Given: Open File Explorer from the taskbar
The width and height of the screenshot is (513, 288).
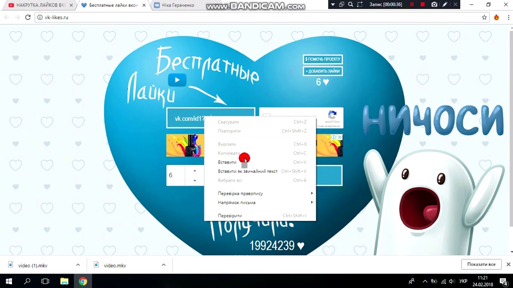Looking at the screenshot, I should tap(65, 281).
